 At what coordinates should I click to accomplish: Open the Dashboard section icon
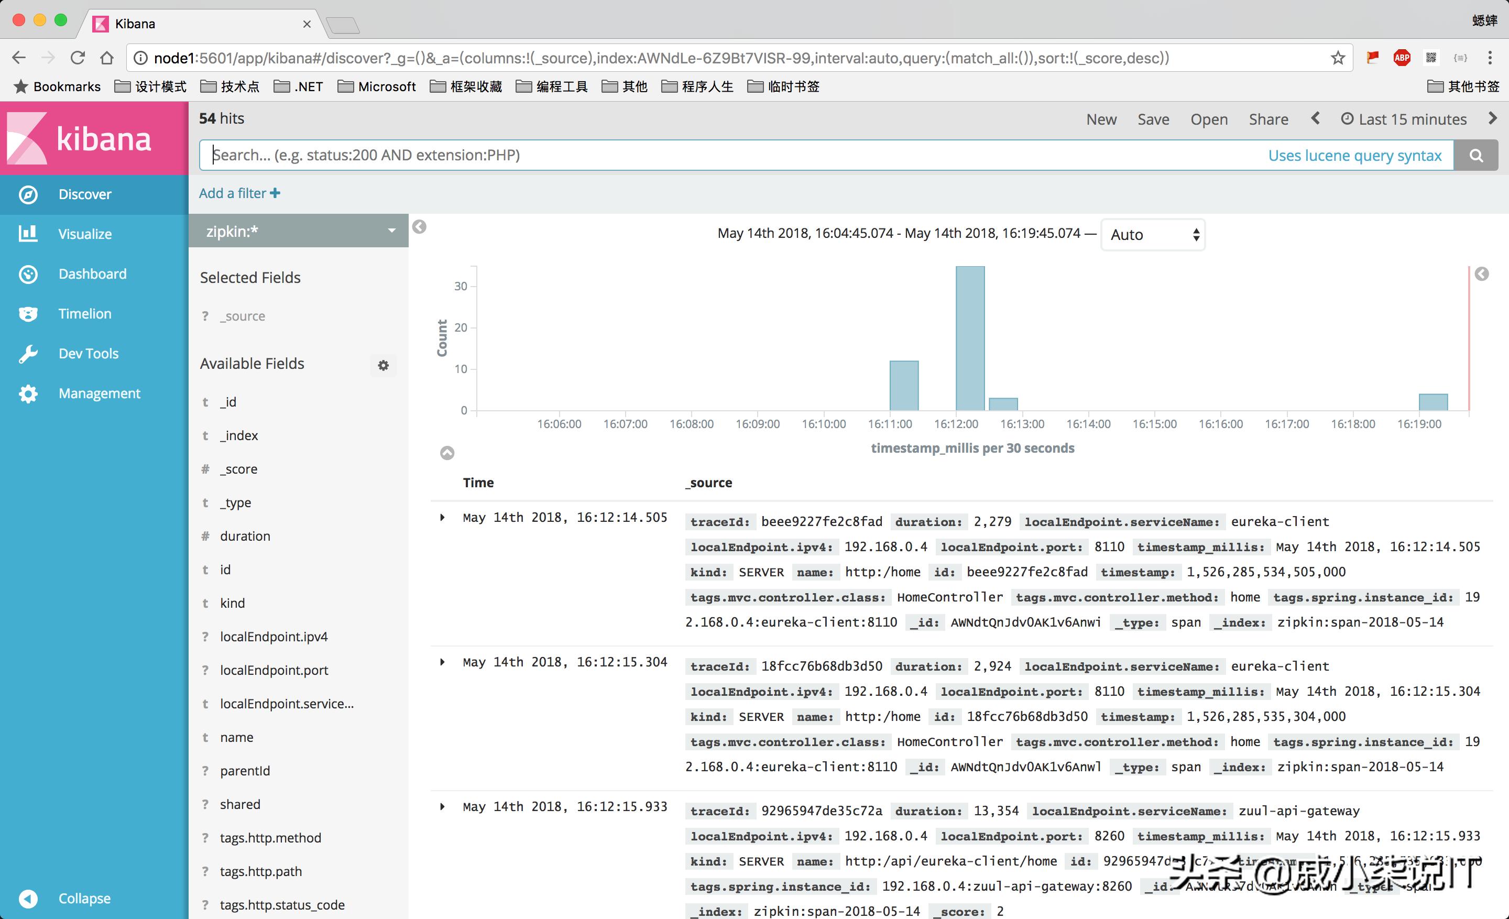pos(28,273)
